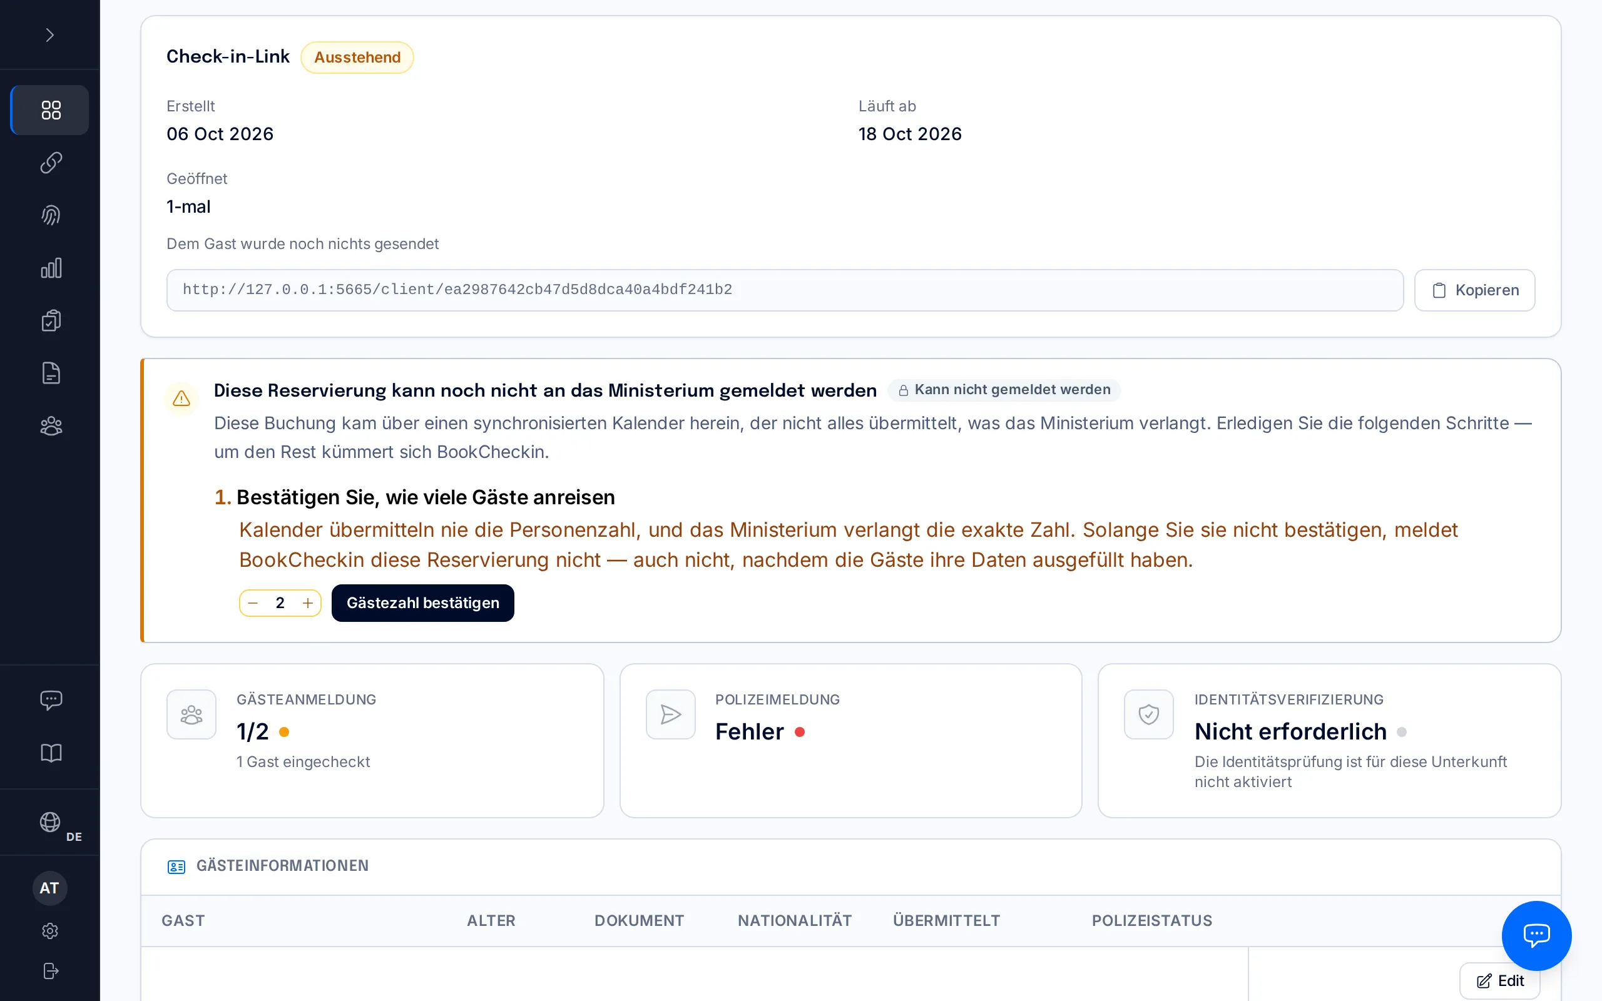Viewport: 1602px width, 1001px height.
Task: Click the check-in link URL field
Action: pyautogui.click(x=785, y=290)
